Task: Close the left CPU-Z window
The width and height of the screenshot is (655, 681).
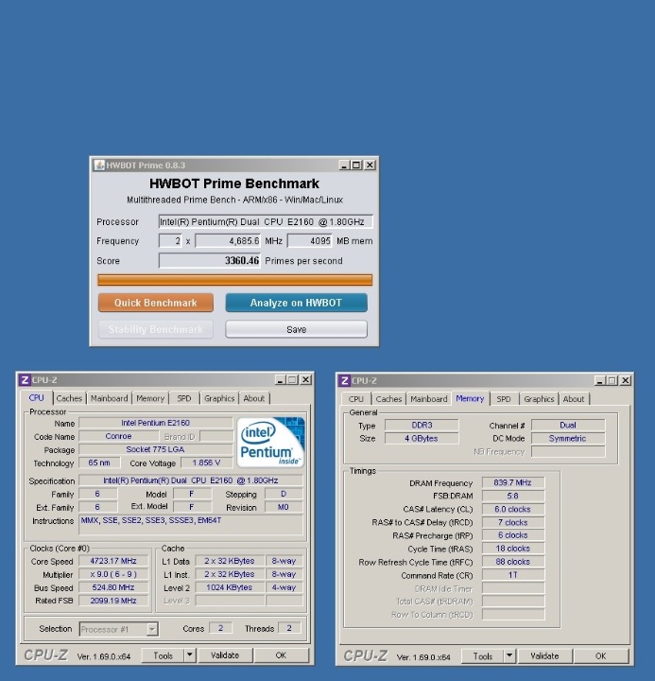Action: (306, 380)
